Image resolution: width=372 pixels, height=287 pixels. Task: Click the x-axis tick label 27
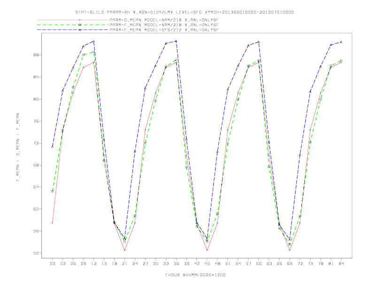[145, 264]
